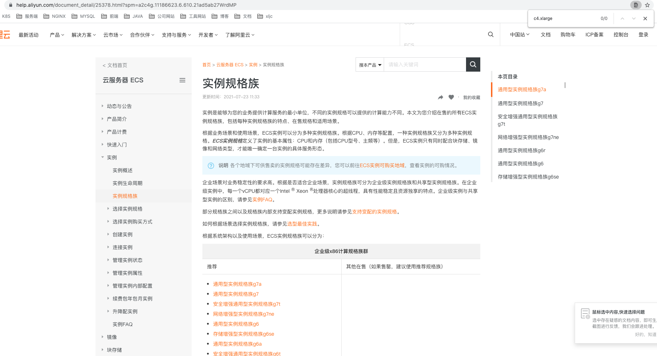657x356 pixels.
Task: Click 首页 breadcrumb link
Action: (207, 65)
